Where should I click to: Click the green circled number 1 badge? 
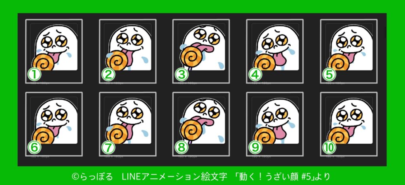pyautogui.click(x=34, y=75)
